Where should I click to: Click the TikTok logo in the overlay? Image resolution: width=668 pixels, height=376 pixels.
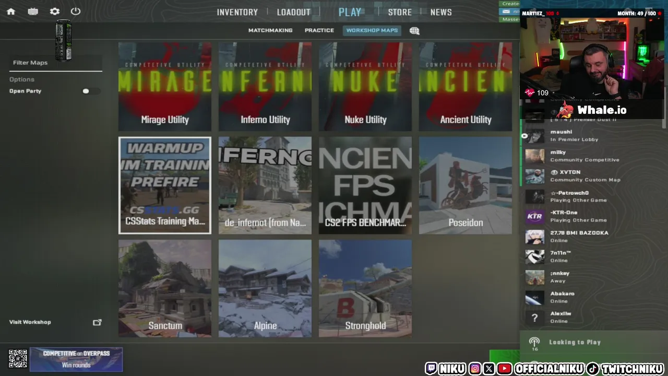point(592,369)
